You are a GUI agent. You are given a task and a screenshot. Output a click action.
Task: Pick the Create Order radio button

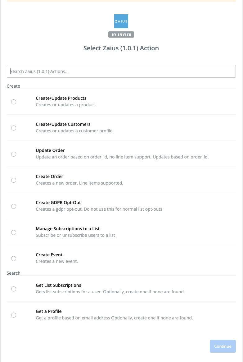pyautogui.click(x=14, y=180)
